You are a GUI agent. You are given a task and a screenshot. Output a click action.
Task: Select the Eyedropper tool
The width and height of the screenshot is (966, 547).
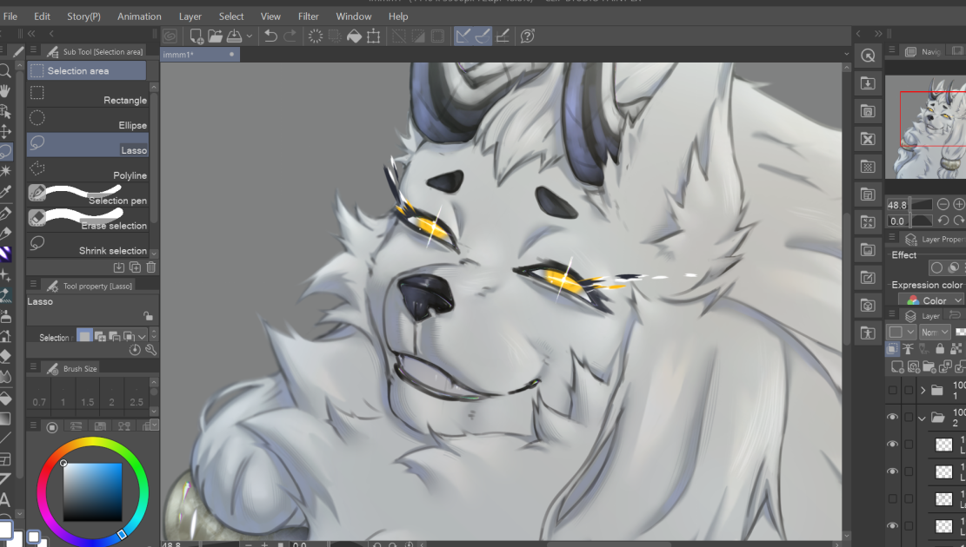5,192
